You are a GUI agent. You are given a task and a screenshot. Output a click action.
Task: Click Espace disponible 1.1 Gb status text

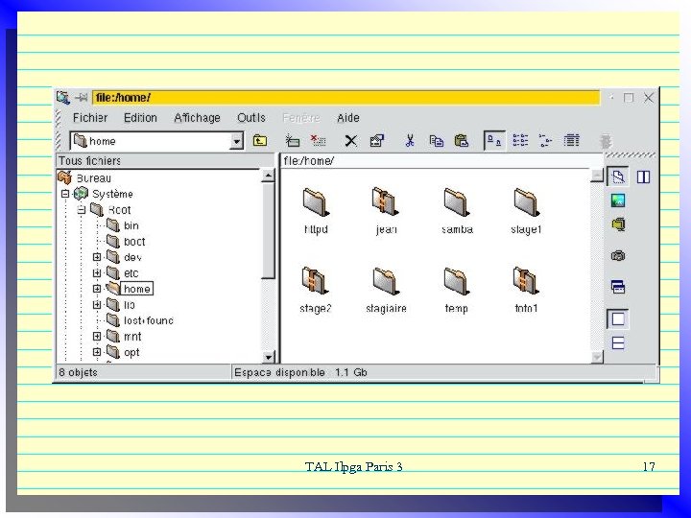300,372
